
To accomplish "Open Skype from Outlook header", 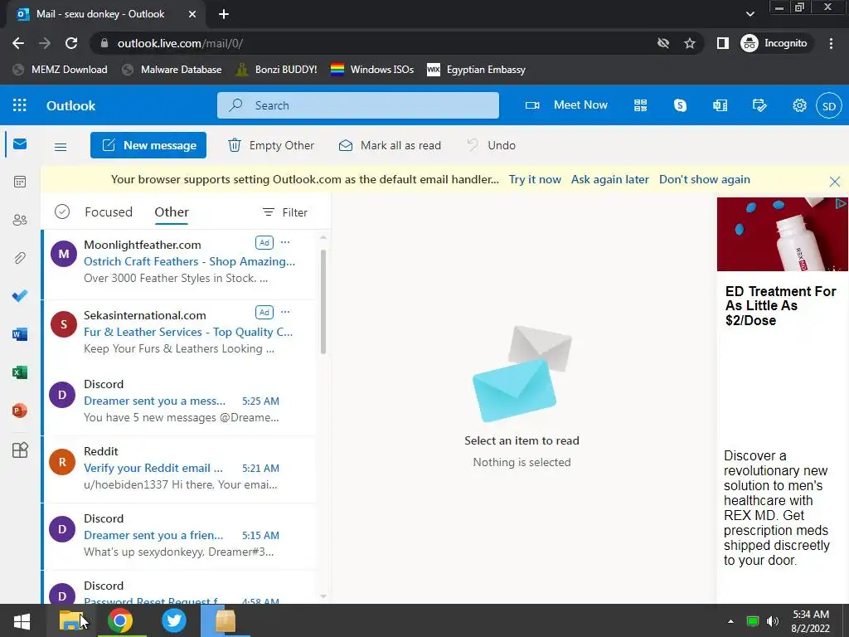I will click(x=680, y=105).
